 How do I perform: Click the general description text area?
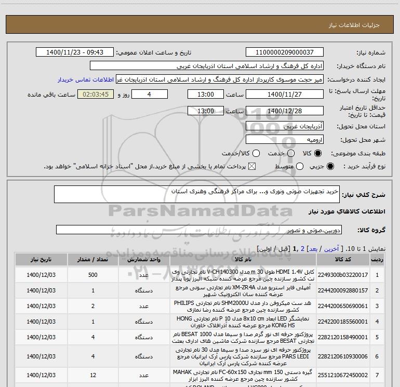coord(197,194)
